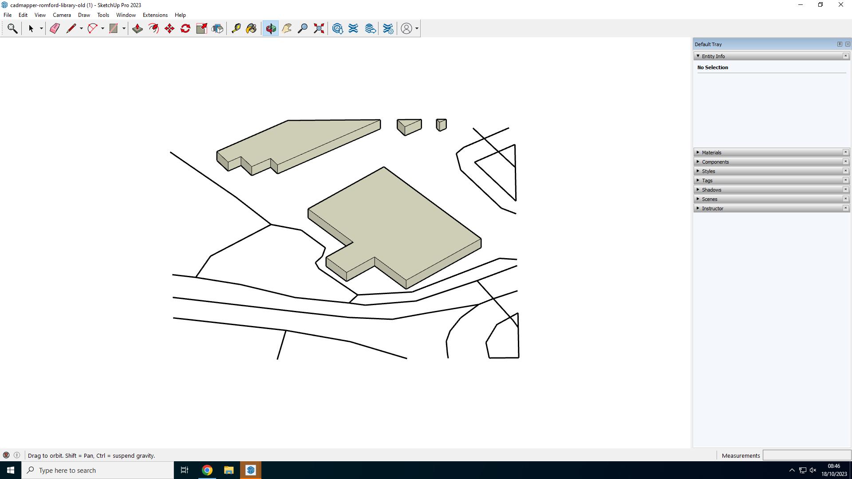
Task: Choose the Tape Measure tool
Action: tap(236, 28)
